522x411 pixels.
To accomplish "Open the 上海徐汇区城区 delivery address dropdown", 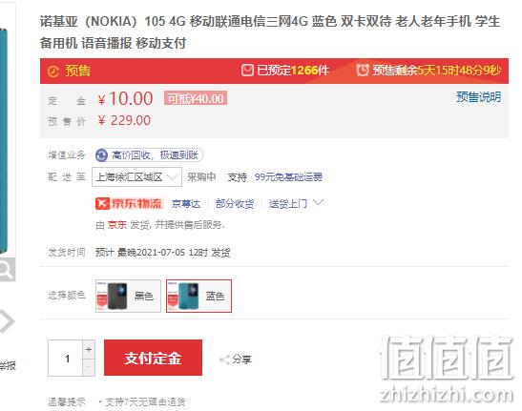I will pos(136,176).
